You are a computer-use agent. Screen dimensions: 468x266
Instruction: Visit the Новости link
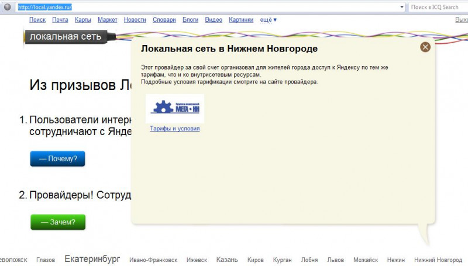pos(135,20)
